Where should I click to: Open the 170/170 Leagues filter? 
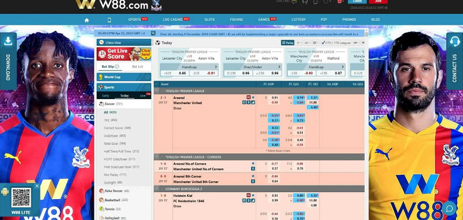click(336, 43)
